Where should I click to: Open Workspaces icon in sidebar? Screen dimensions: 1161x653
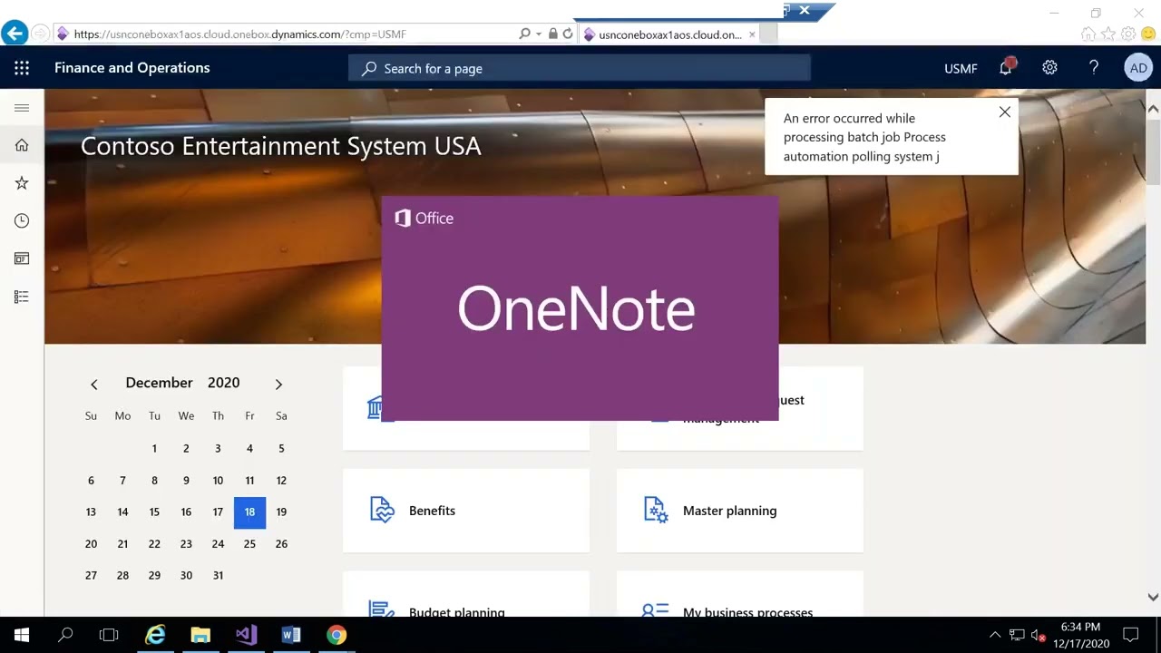pyautogui.click(x=22, y=258)
